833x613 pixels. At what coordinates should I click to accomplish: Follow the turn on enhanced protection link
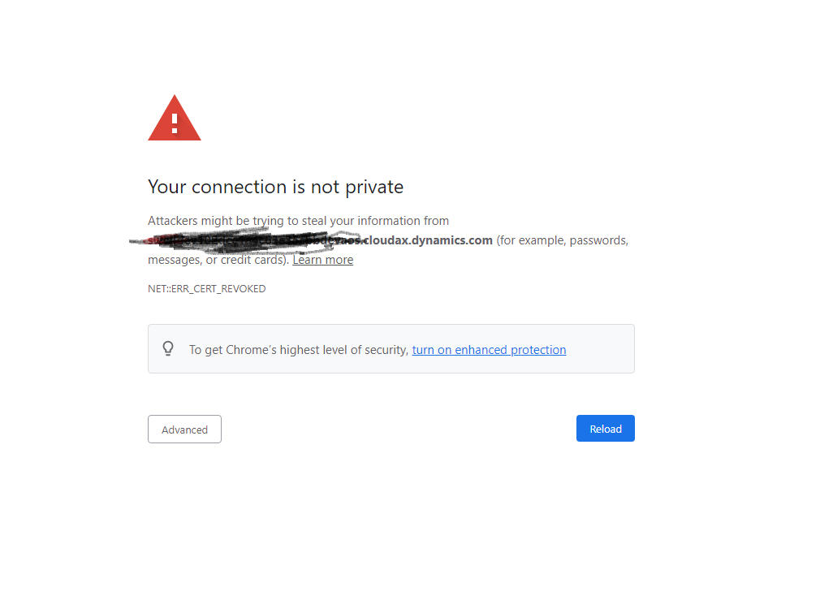click(489, 349)
